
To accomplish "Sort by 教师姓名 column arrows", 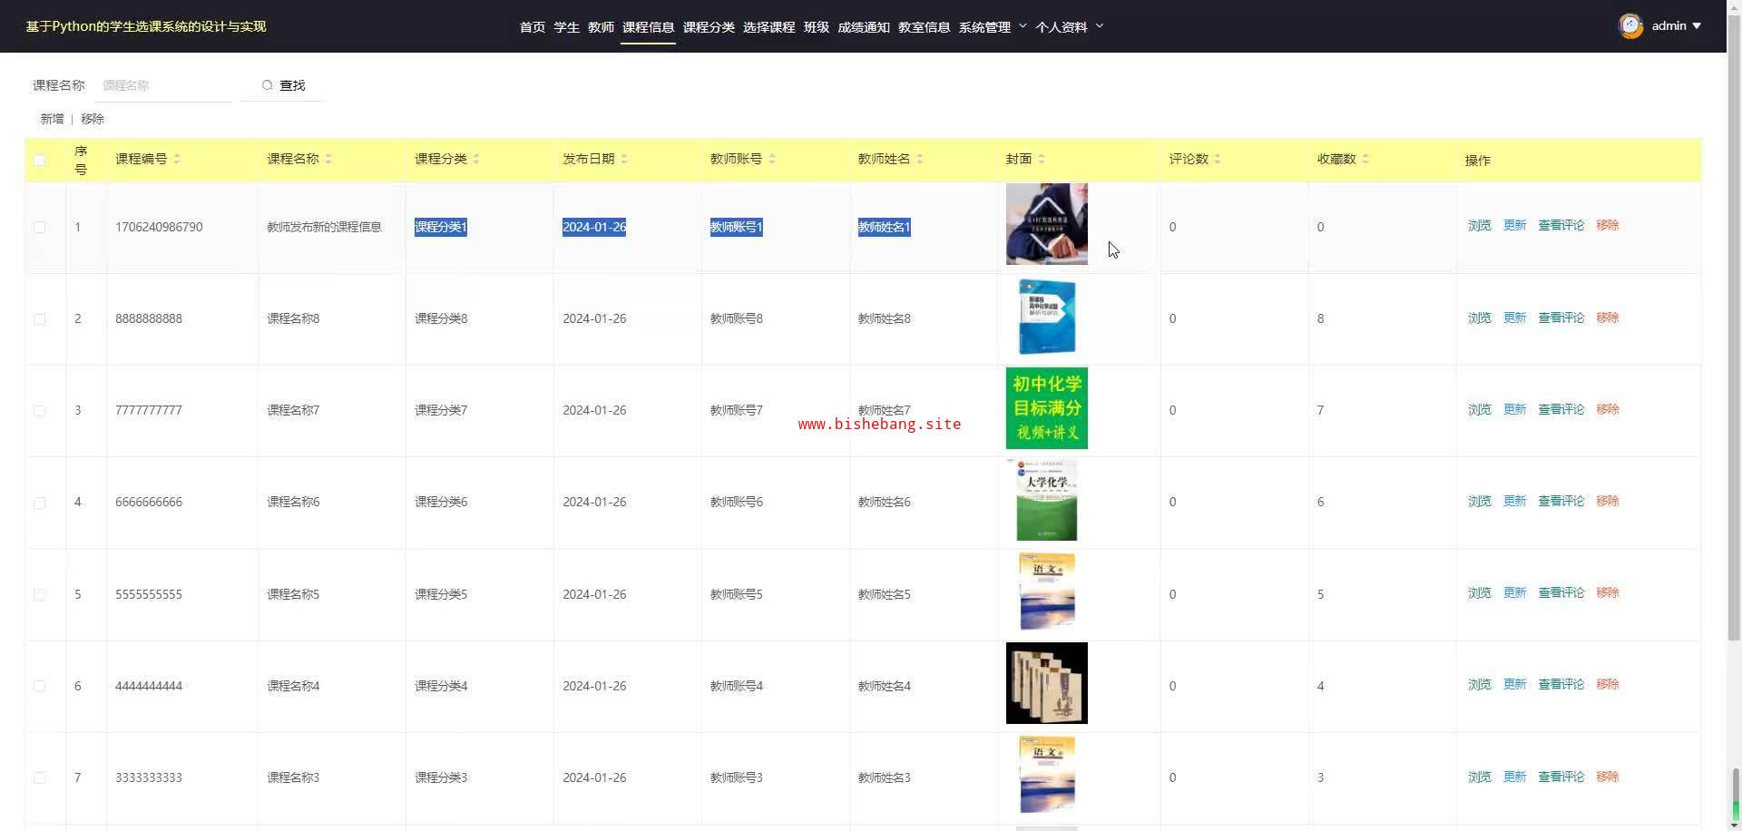I will (x=920, y=159).
